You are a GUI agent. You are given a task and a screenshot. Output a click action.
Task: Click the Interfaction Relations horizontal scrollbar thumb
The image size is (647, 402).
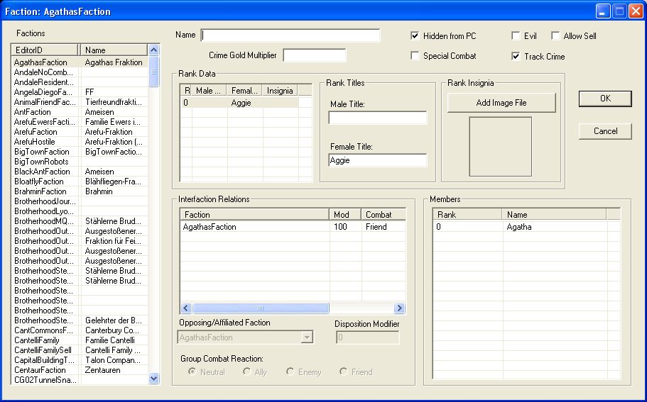point(261,308)
